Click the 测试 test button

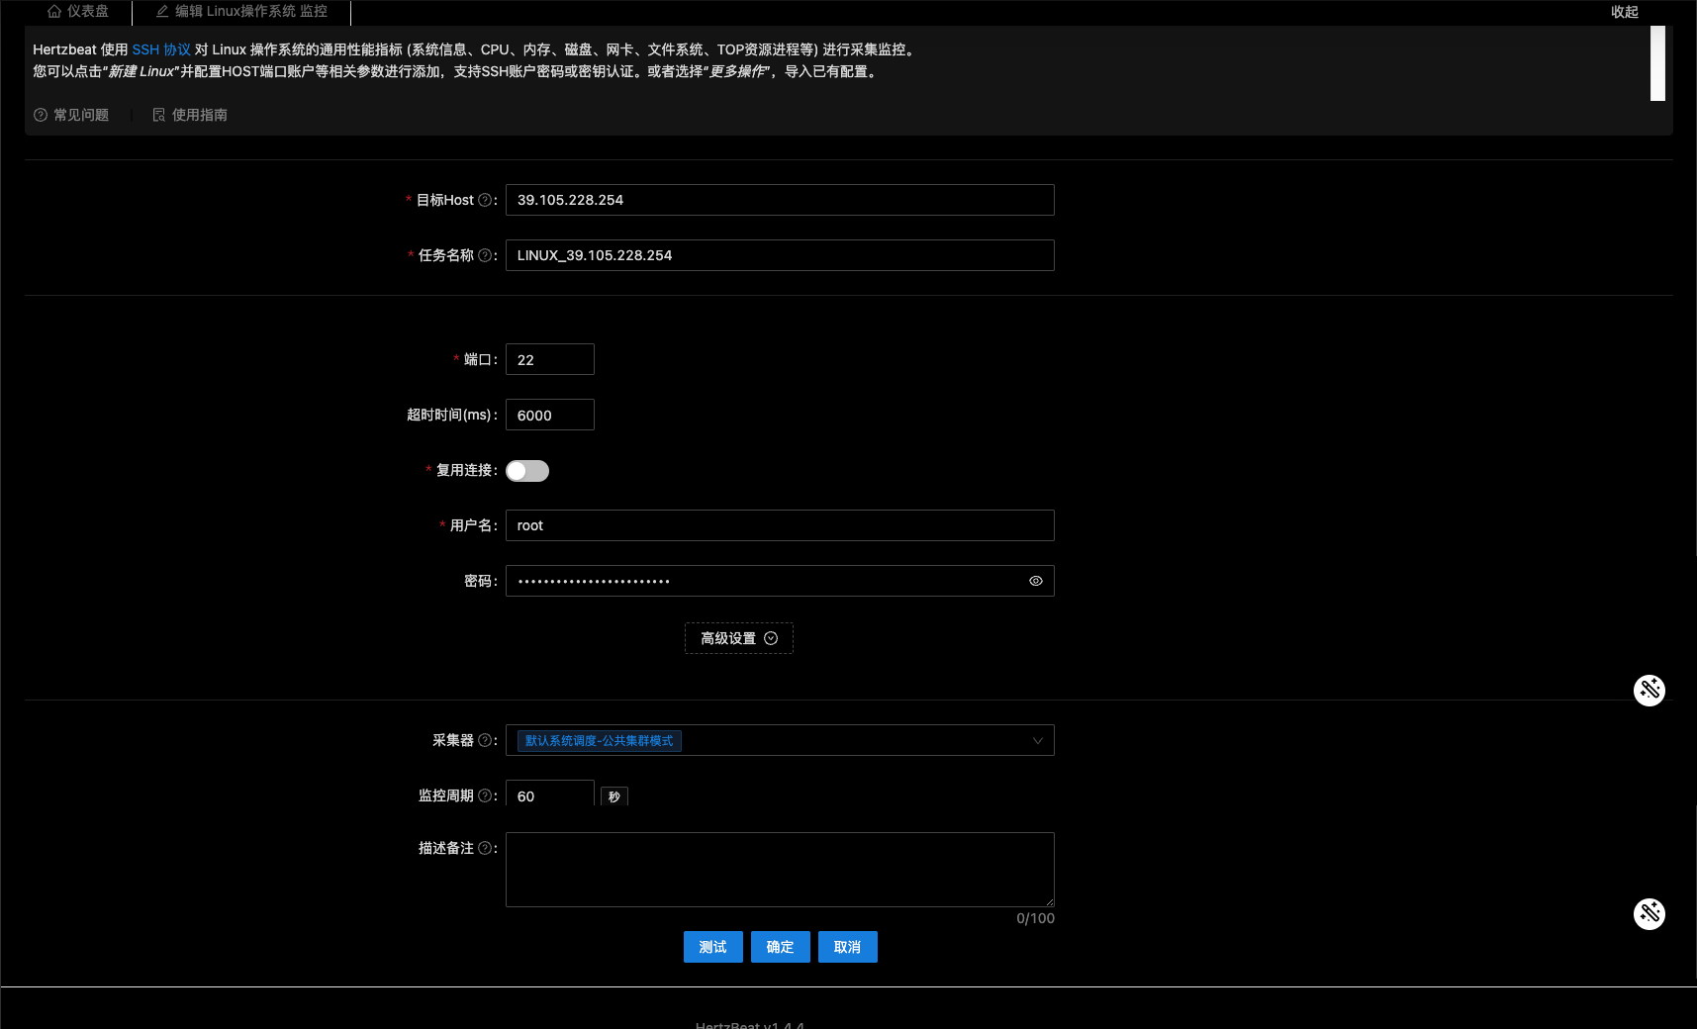713,947
